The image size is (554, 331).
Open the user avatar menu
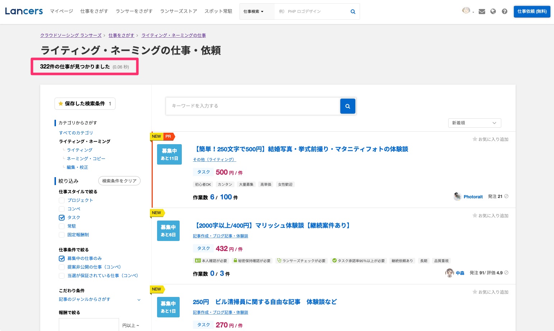point(468,11)
